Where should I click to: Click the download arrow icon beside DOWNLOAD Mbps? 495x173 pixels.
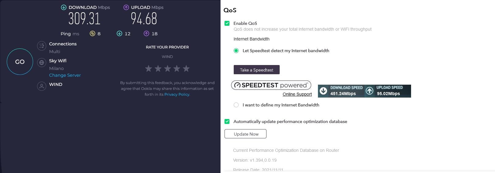point(64,7)
